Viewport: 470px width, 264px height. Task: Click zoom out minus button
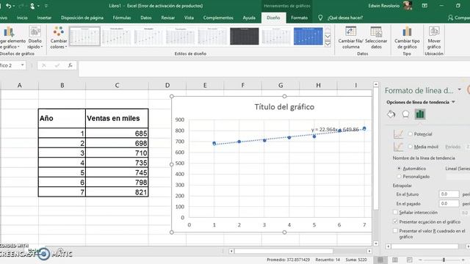[421, 260]
